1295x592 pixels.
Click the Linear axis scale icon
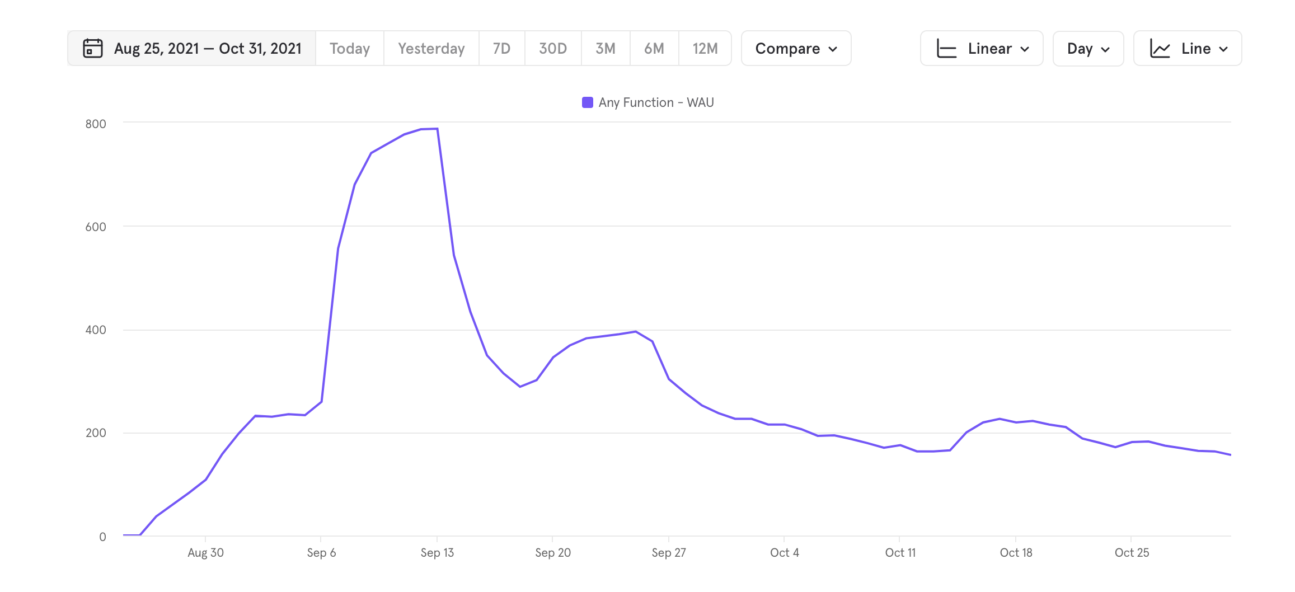point(946,49)
